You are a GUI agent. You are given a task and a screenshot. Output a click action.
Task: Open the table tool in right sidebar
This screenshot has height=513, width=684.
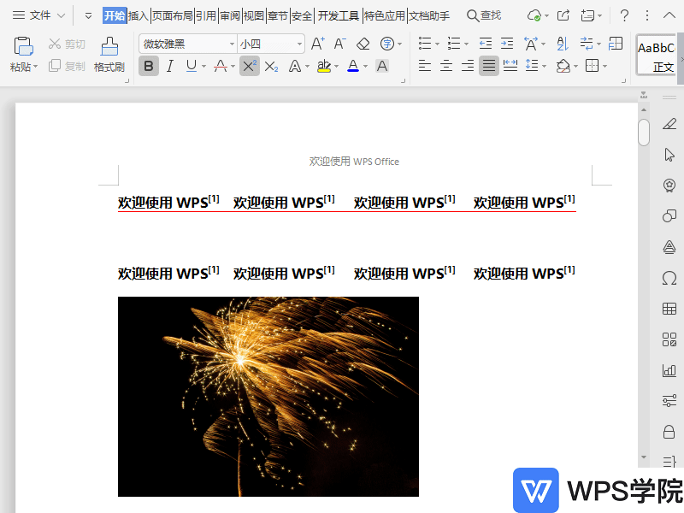point(669,309)
